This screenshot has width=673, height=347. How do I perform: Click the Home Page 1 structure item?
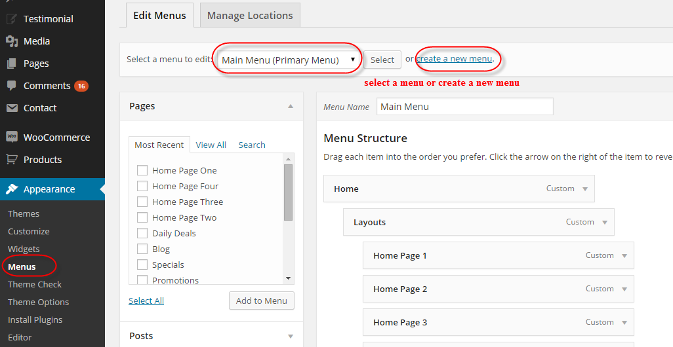[499, 255]
